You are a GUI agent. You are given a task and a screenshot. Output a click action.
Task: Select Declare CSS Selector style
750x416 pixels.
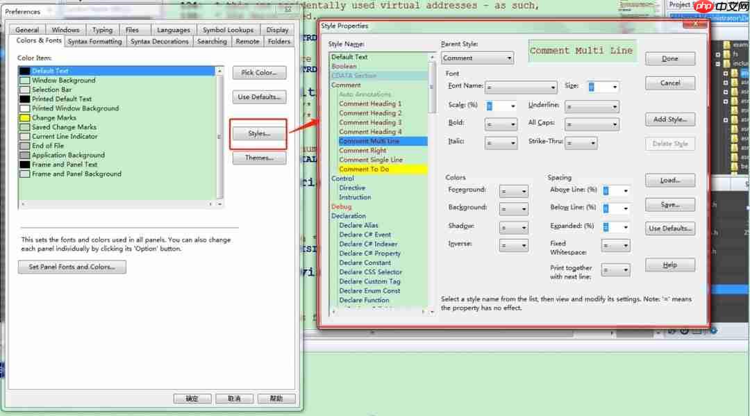coord(371,272)
